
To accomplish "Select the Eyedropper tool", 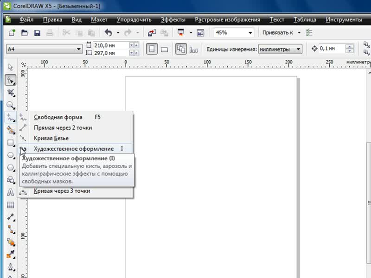I will pyautogui.click(x=10, y=254).
